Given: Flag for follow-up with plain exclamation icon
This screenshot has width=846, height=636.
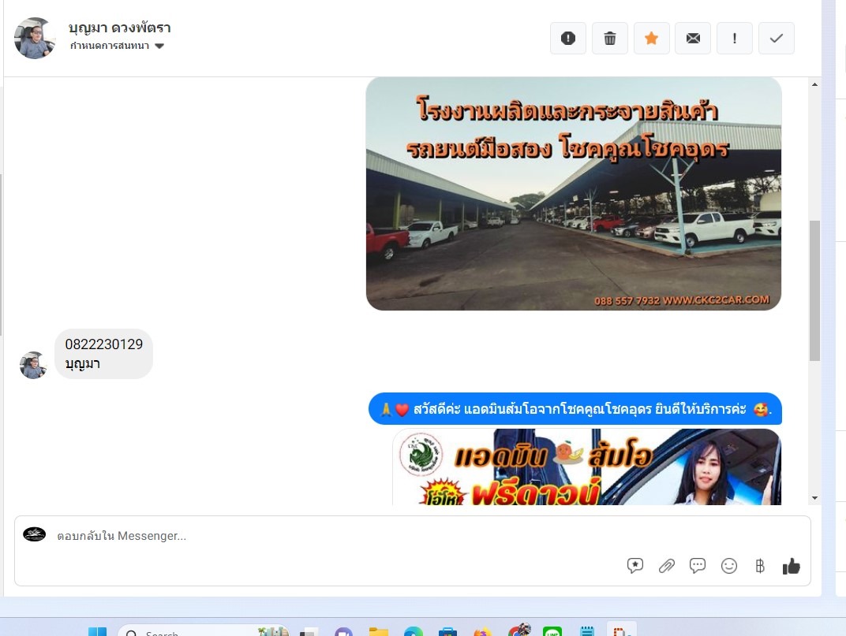Looking at the screenshot, I should click(734, 39).
